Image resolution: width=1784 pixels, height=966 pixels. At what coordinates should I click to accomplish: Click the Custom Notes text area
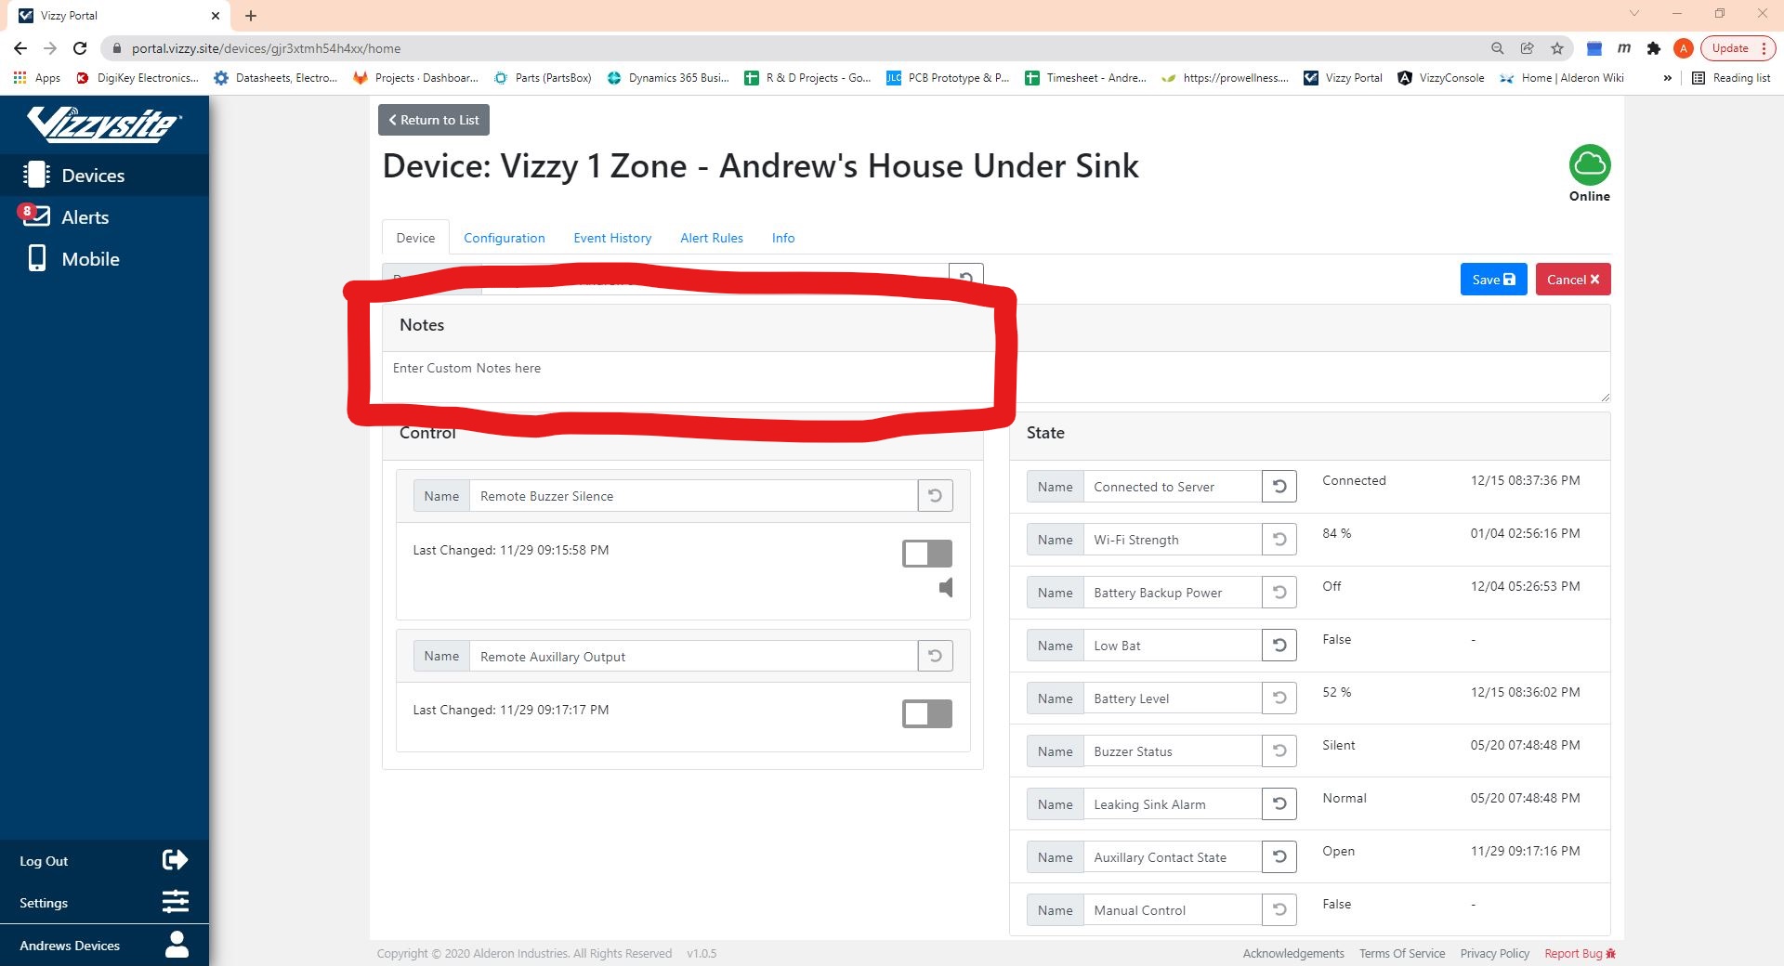coord(996,376)
